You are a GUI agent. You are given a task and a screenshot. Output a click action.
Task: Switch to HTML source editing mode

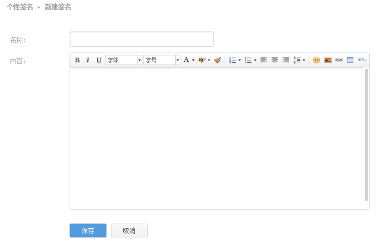click(x=362, y=60)
